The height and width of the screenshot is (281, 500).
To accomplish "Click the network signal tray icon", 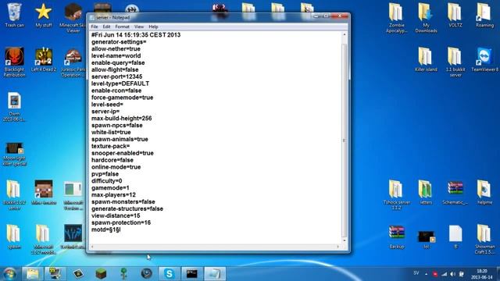I will coord(444,274).
